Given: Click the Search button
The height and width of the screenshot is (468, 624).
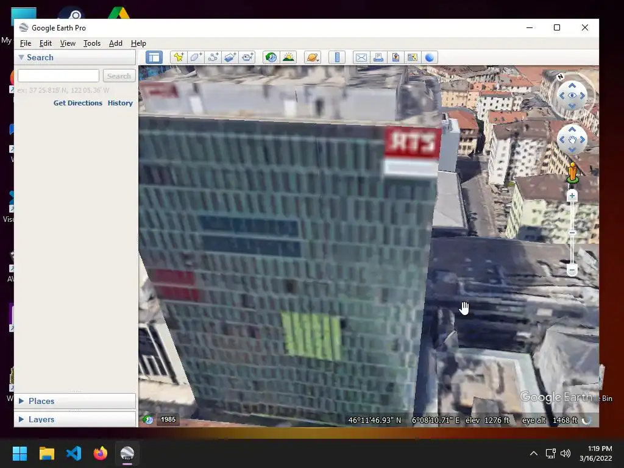Looking at the screenshot, I should coord(119,76).
